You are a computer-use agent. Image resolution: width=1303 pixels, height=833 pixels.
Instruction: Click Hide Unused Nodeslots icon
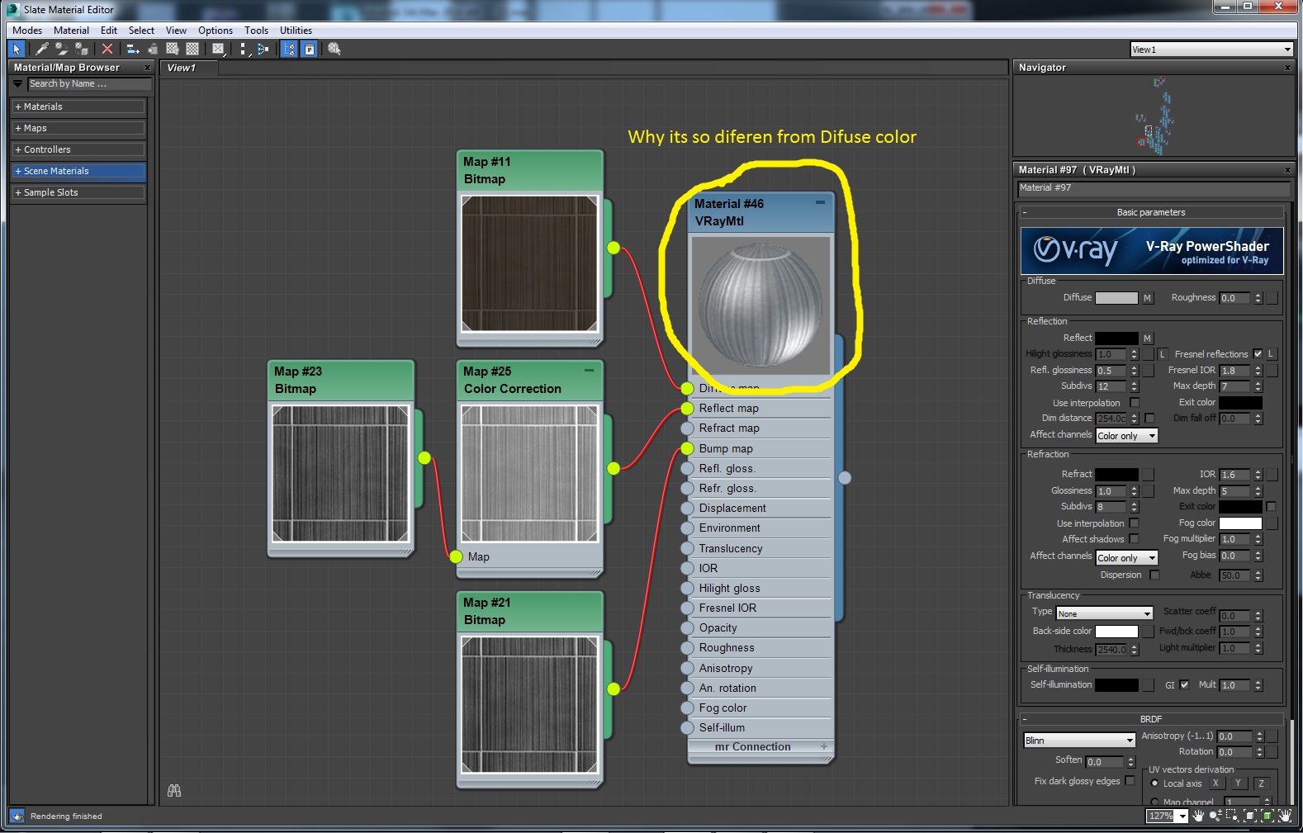(153, 50)
